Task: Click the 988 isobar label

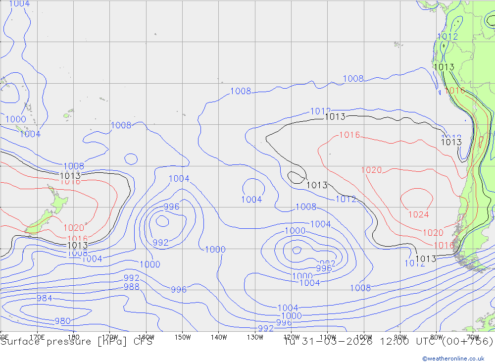Action: pos(131,287)
